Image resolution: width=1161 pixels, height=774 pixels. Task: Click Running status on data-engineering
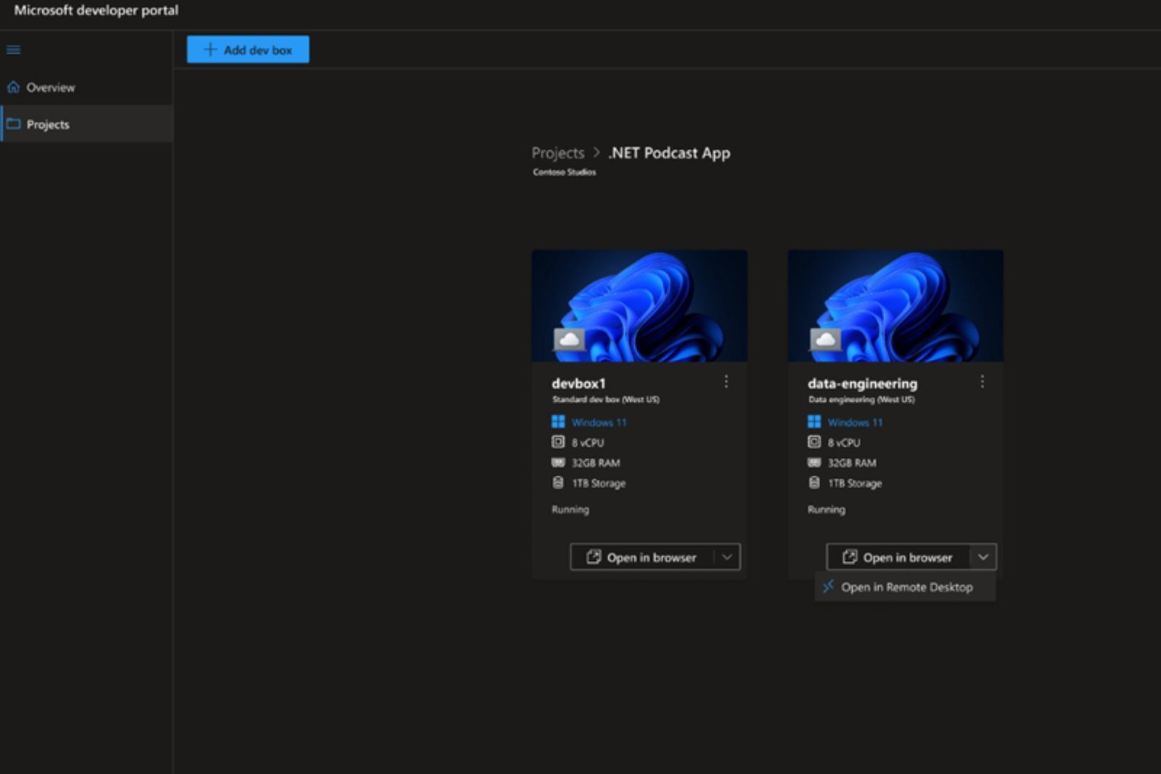[826, 509]
